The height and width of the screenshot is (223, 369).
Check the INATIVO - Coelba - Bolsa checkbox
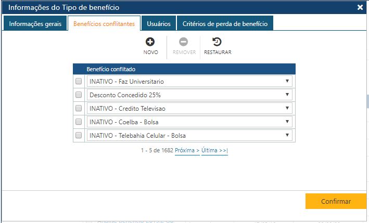tap(79, 122)
